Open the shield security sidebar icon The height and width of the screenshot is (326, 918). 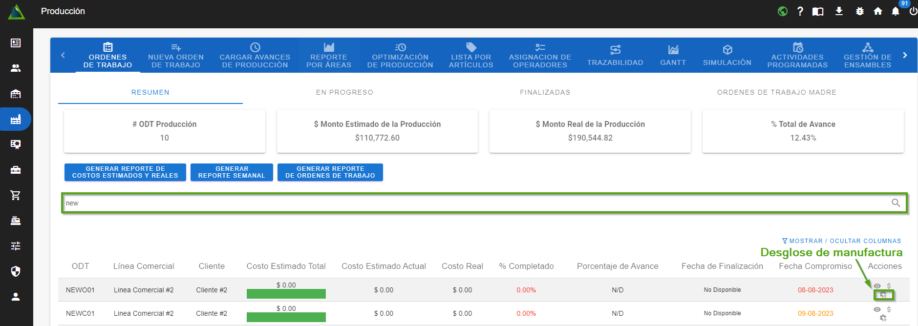tap(16, 271)
